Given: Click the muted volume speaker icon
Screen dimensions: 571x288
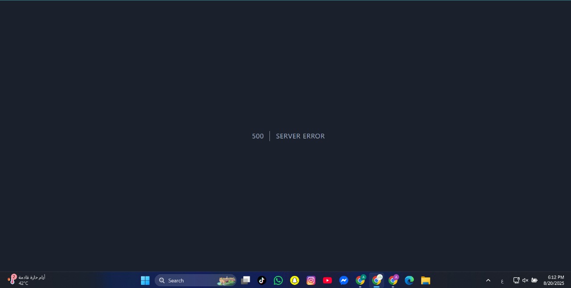Looking at the screenshot, I should (x=525, y=280).
